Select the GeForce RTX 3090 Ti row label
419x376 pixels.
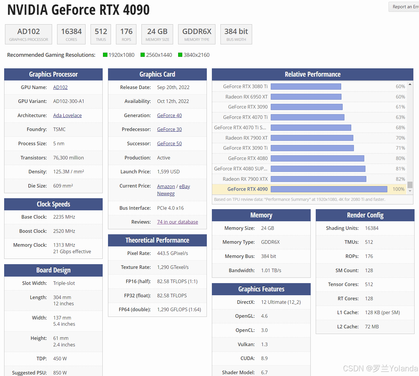click(245, 148)
